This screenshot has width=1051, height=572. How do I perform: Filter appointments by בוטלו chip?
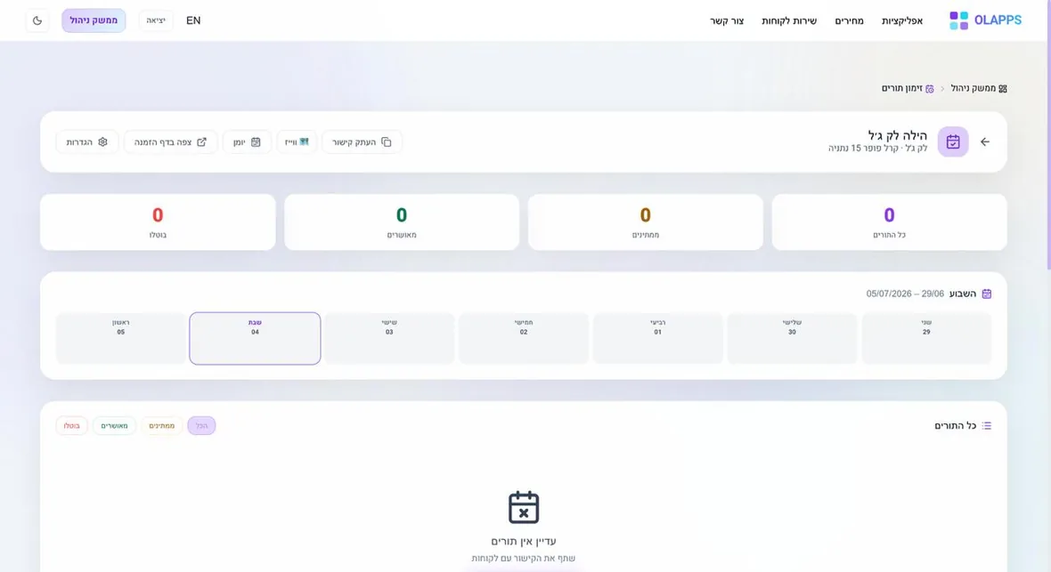click(x=72, y=425)
